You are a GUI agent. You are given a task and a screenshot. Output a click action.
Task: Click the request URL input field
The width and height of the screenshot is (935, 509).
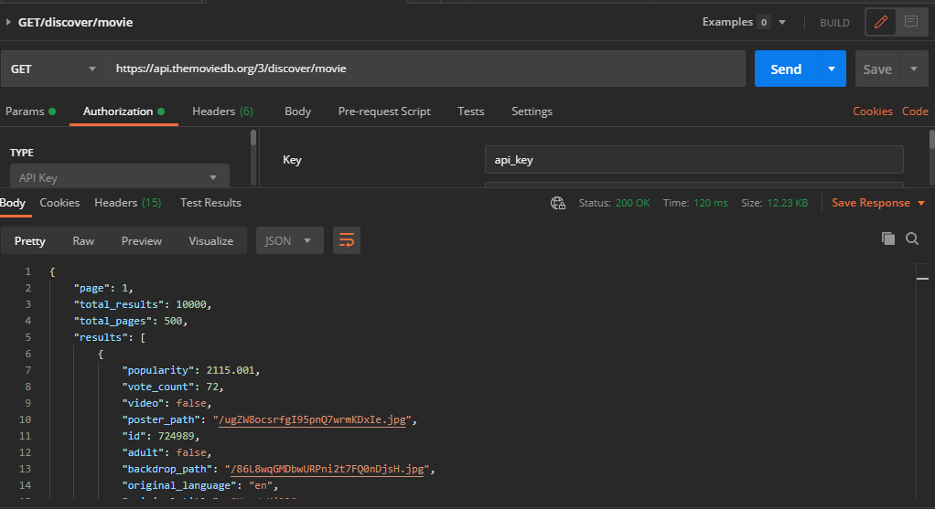425,69
